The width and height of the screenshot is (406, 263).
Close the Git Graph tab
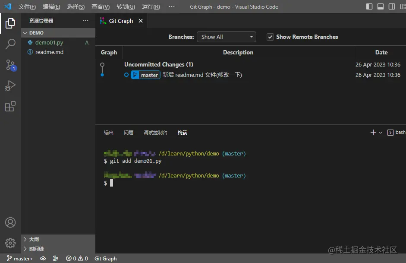pos(141,21)
